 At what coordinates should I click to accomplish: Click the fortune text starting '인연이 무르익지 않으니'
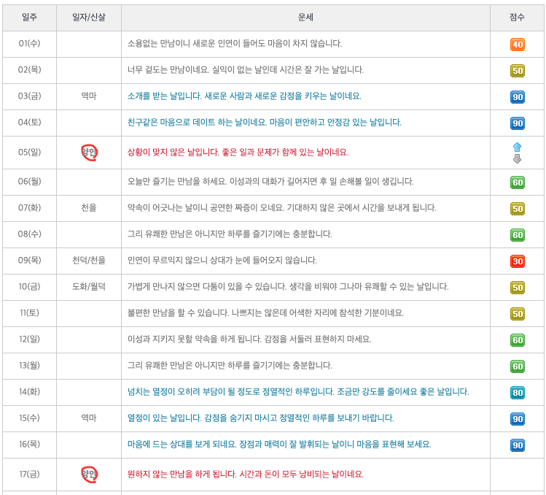222,260
